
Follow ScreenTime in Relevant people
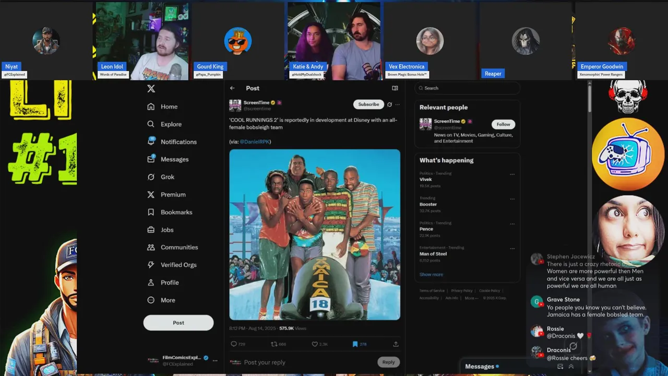point(503,124)
